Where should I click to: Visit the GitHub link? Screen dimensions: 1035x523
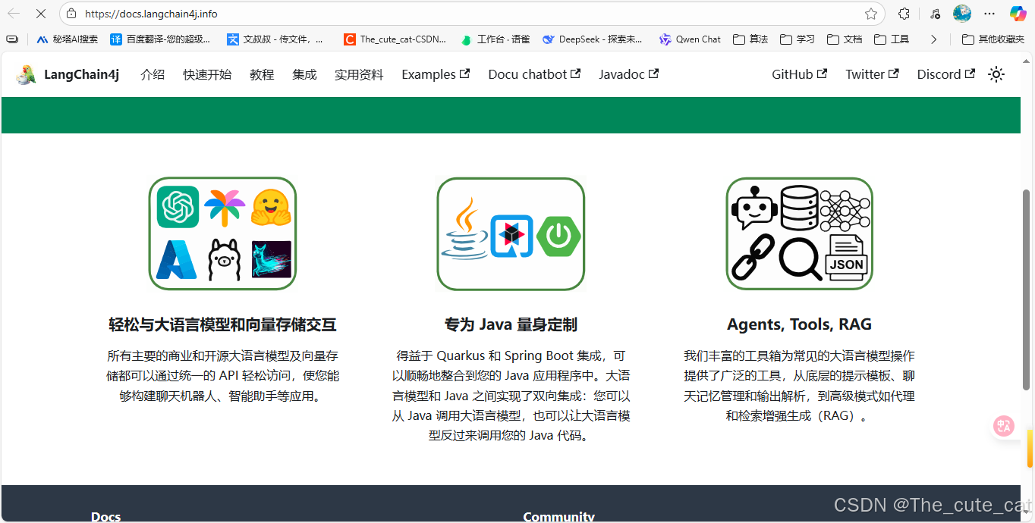point(799,74)
